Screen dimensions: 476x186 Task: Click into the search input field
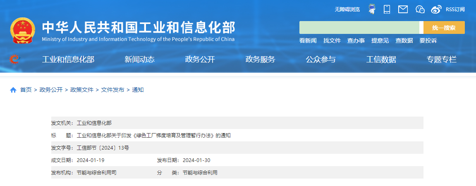coord(359,28)
